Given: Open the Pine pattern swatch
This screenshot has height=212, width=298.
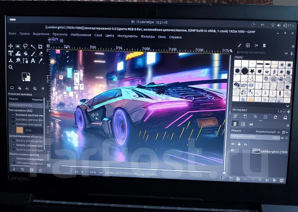Looking at the screenshot, I should [20, 130].
